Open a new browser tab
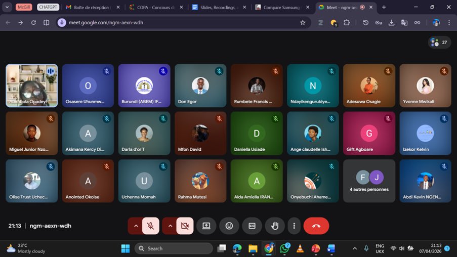 [384, 7]
